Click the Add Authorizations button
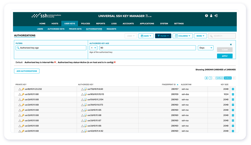Viewport: 251px width, 145px height. click(27, 71)
